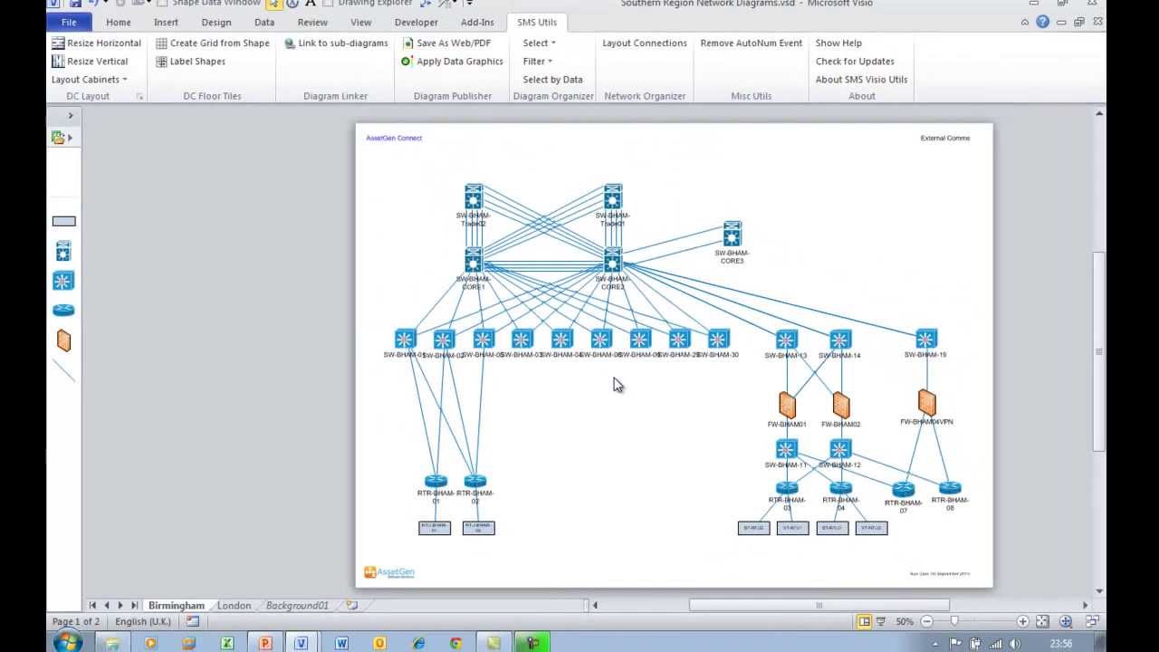Open the Filter dropdown
Screen dimensions: 1159x652
[x=537, y=61]
